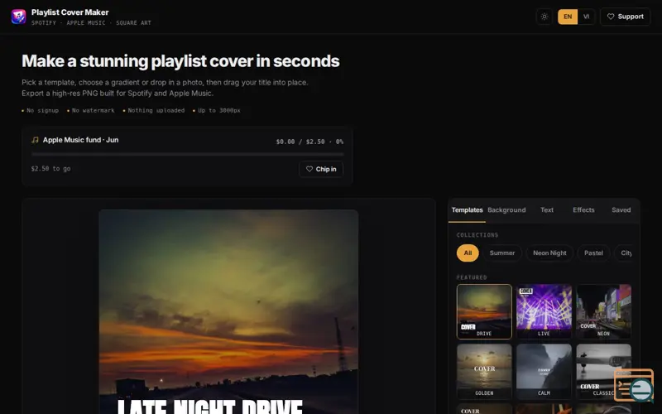This screenshot has height=414, width=662.
Task: Choose the DRIVE template thumbnail
Action: [x=484, y=311]
